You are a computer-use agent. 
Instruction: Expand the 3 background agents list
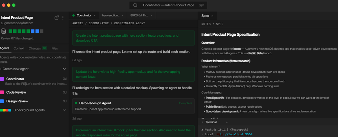click(x=64, y=110)
